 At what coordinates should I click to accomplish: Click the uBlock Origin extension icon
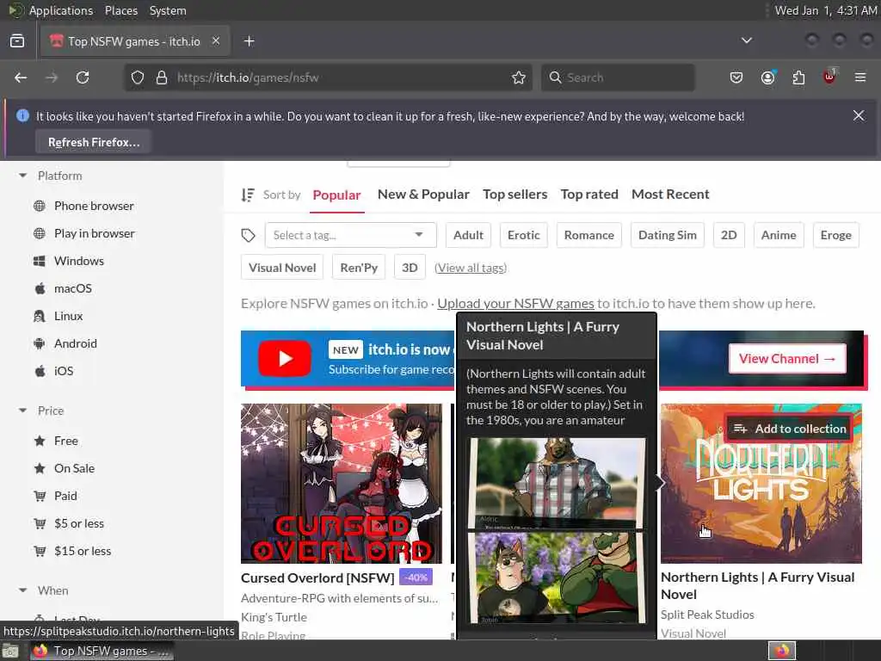829,77
